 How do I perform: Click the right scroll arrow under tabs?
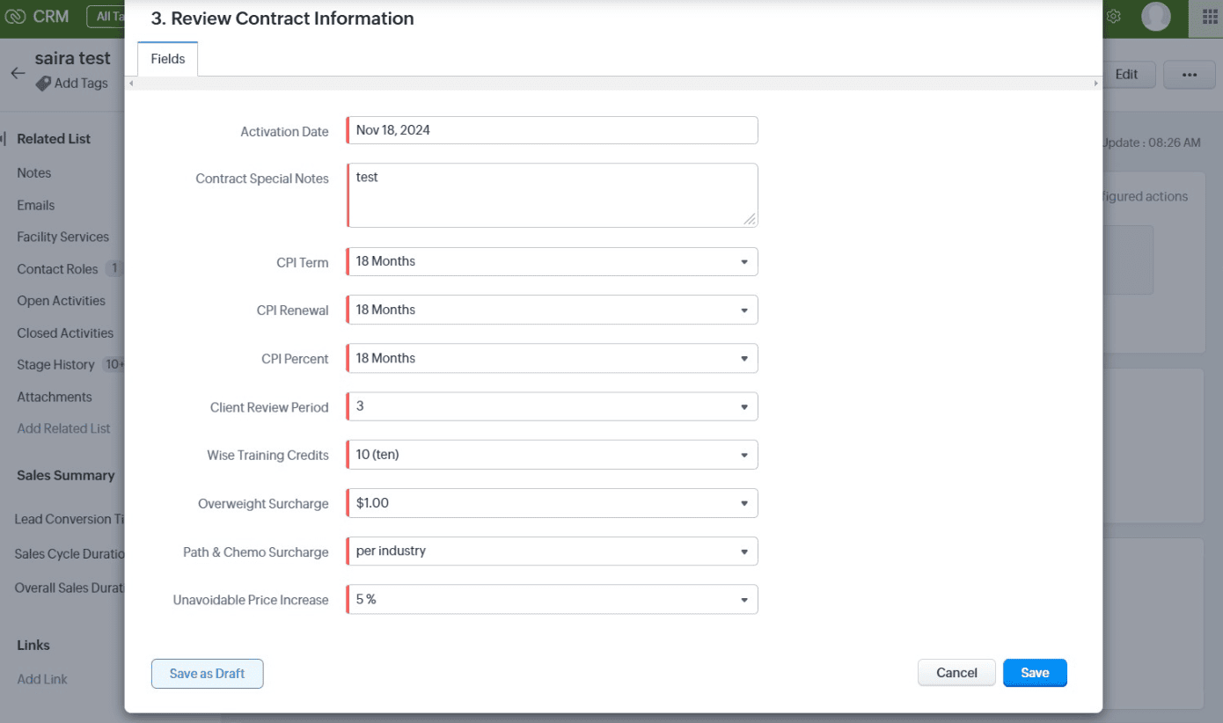1095,84
